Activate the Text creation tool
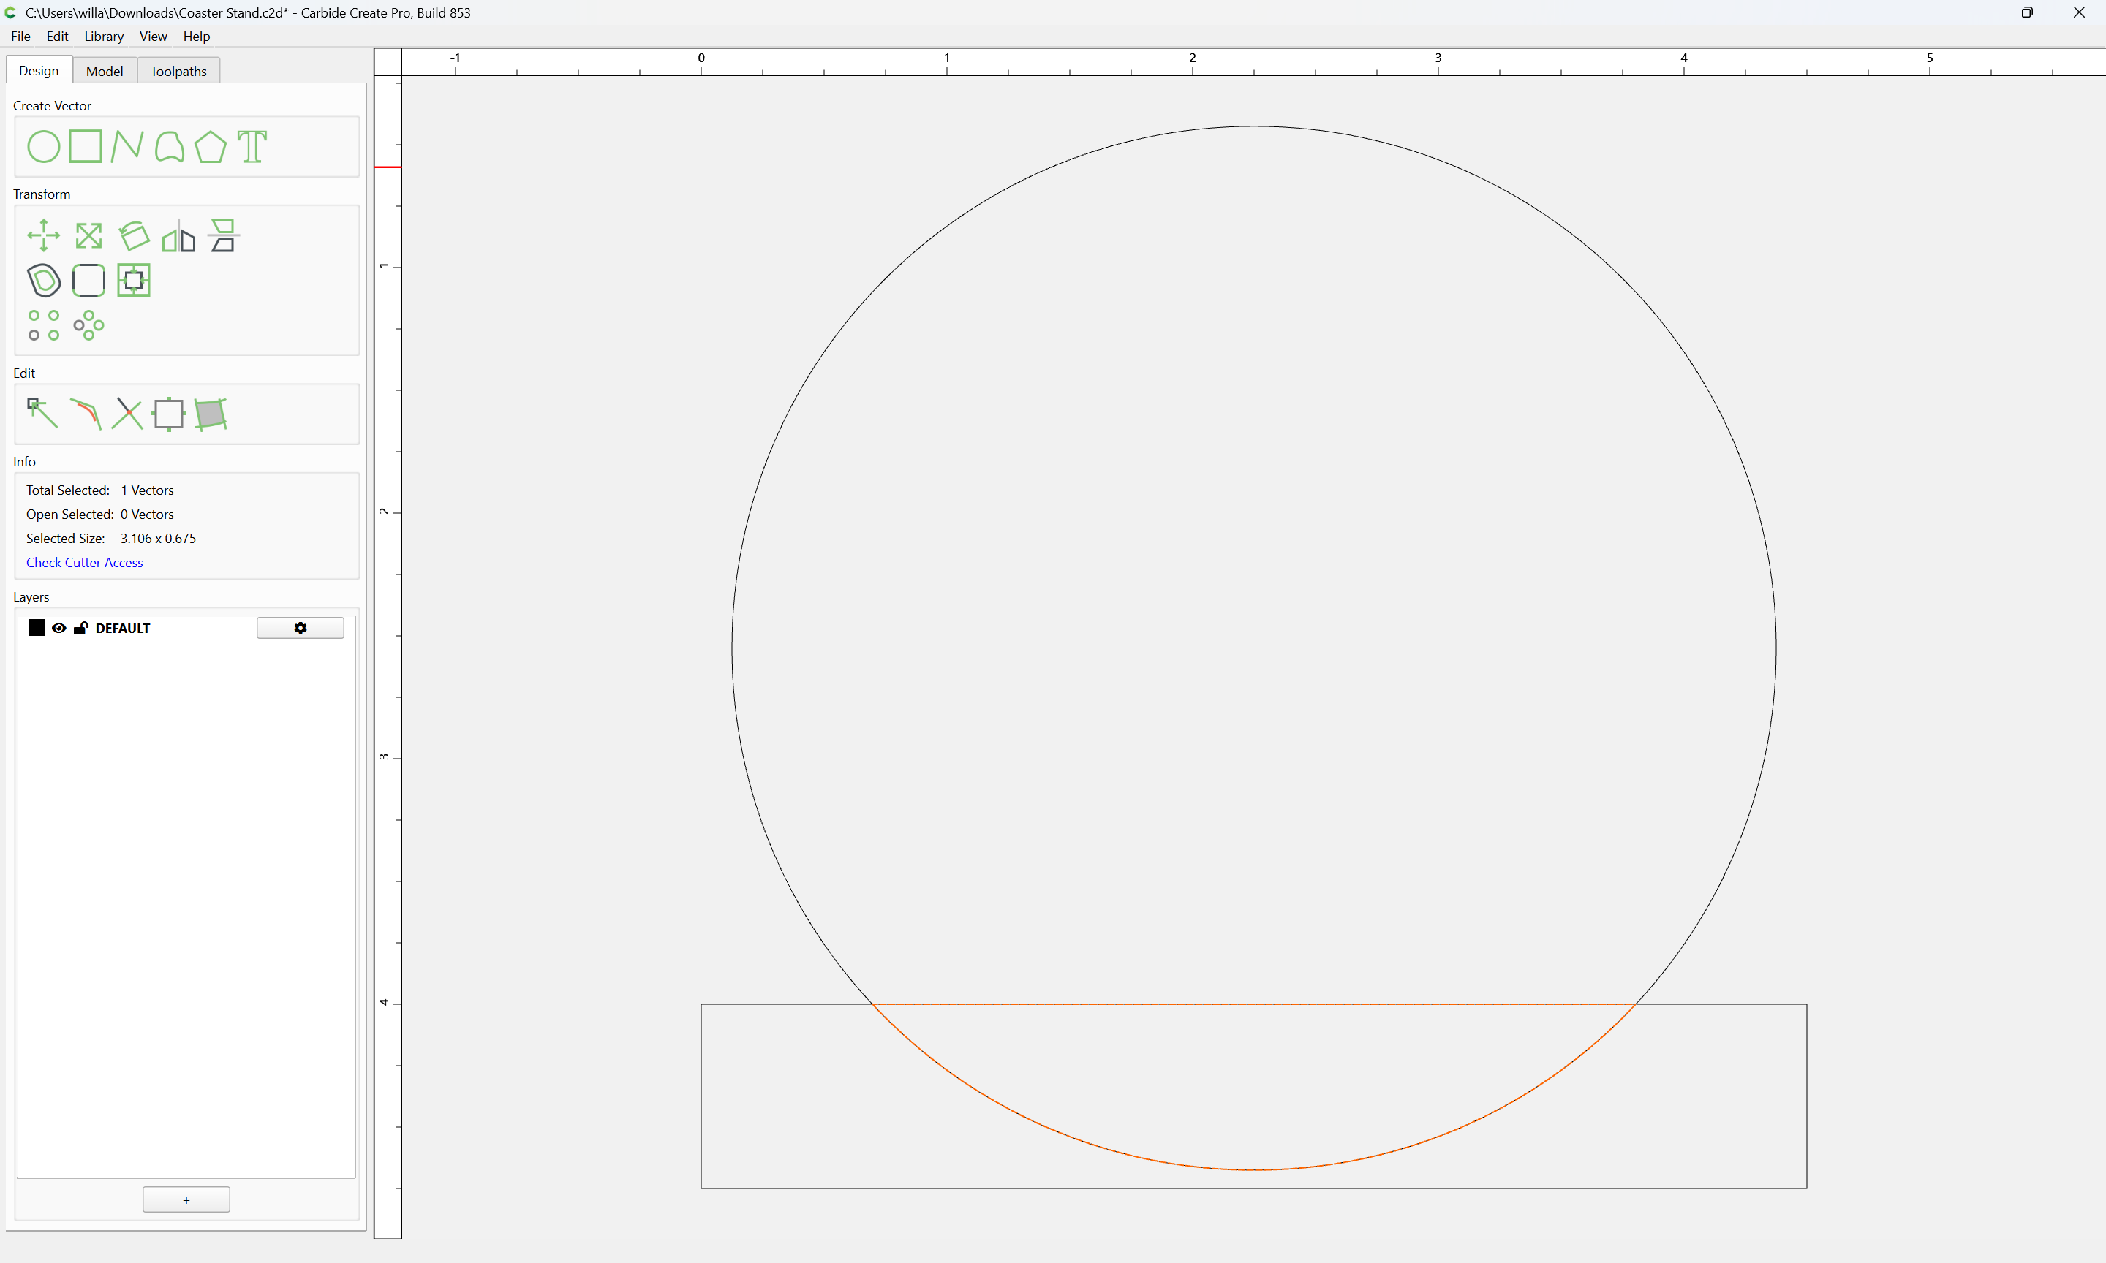Screen dimensions: 2106x1263 pyautogui.click(x=252, y=146)
